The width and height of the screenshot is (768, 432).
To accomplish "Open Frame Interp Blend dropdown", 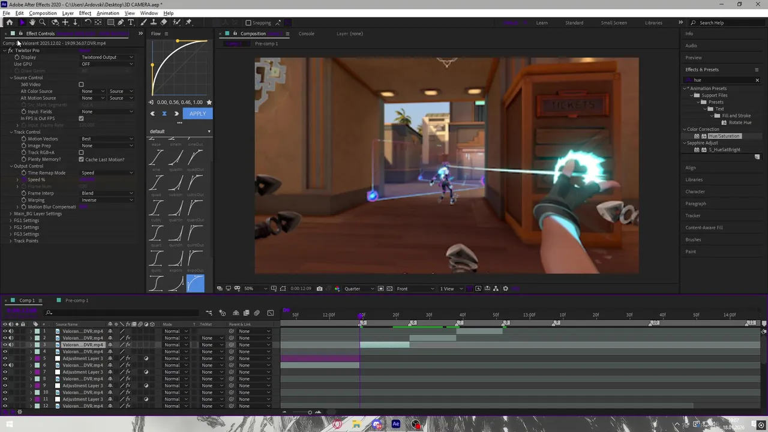I will (107, 193).
